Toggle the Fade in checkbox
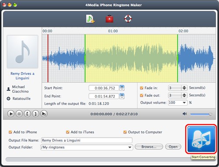Screen dimensions: 219x167 tap(141, 88)
